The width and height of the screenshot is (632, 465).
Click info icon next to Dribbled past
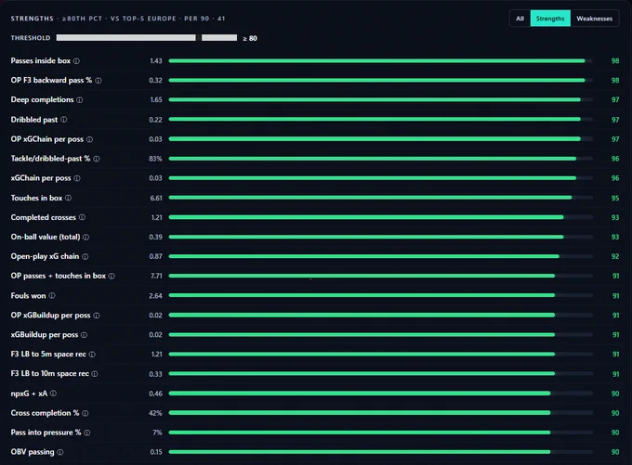tap(64, 120)
